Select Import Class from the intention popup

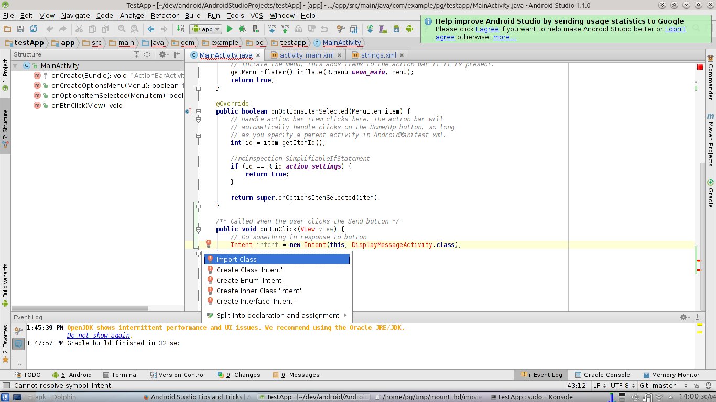[277, 259]
